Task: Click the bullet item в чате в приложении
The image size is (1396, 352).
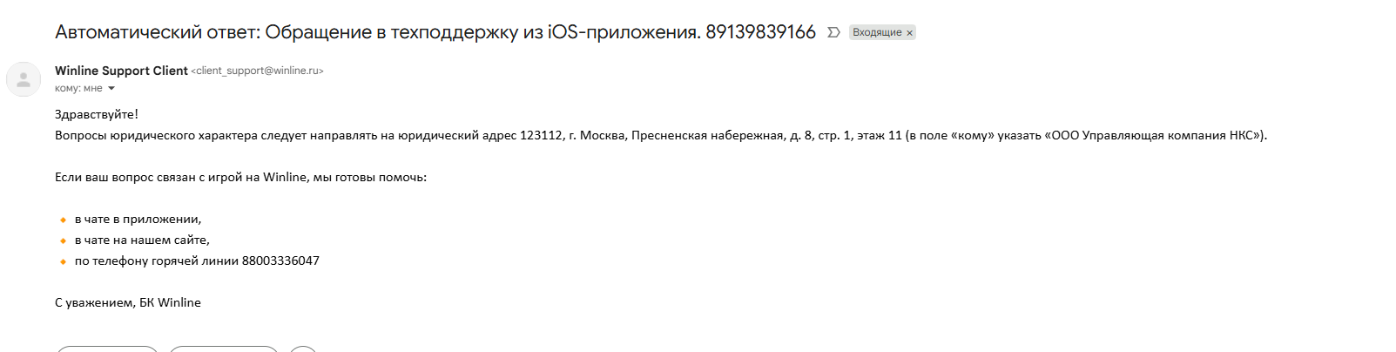Action: (x=138, y=219)
